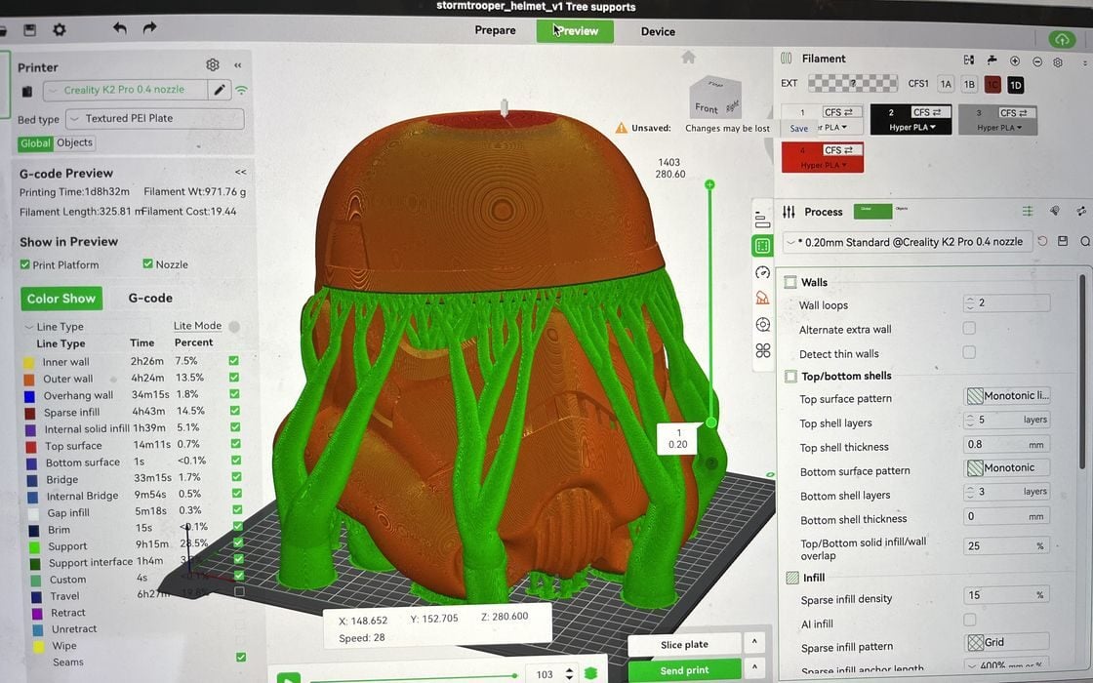Viewport: 1093px width, 683px height.
Task: Switch to the Prepare tab
Action: (495, 31)
